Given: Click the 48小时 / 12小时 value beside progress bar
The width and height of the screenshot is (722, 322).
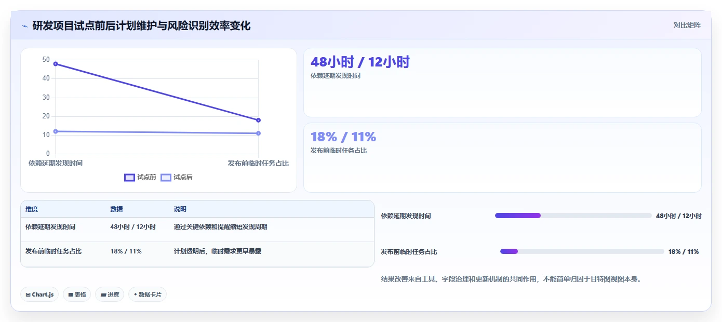Looking at the screenshot, I should coord(679,216).
